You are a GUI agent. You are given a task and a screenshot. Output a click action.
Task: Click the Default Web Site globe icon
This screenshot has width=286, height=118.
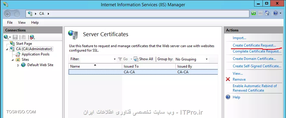[x=23, y=65]
